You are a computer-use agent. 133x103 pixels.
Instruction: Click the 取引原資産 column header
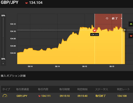22,89
